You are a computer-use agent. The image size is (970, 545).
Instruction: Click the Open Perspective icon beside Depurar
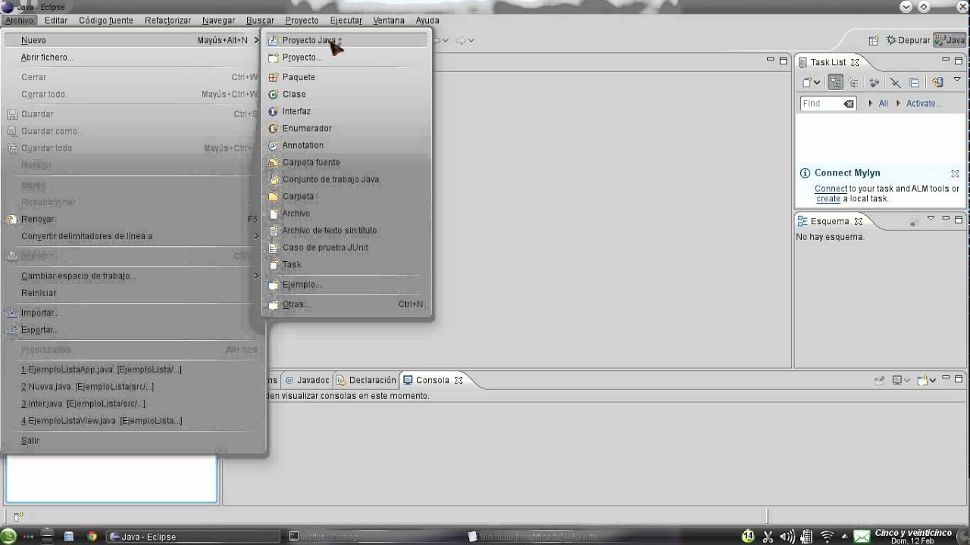point(873,40)
